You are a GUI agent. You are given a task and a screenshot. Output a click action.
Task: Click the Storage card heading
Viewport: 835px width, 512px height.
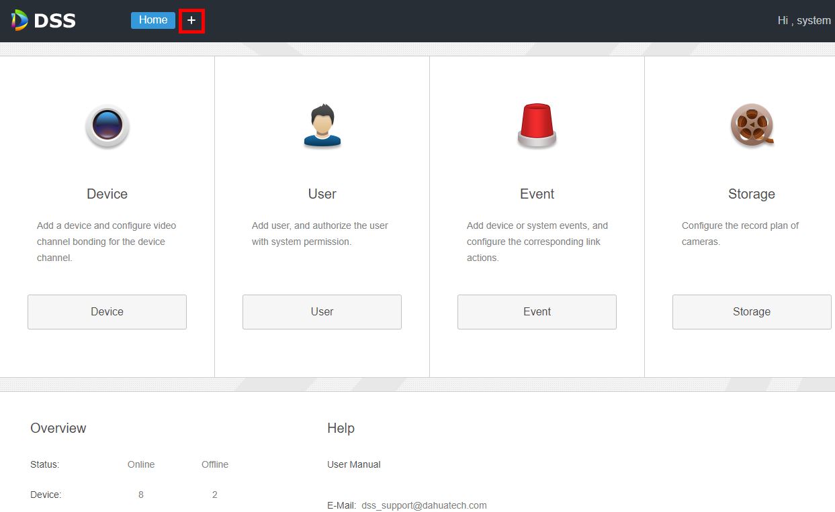coord(751,194)
